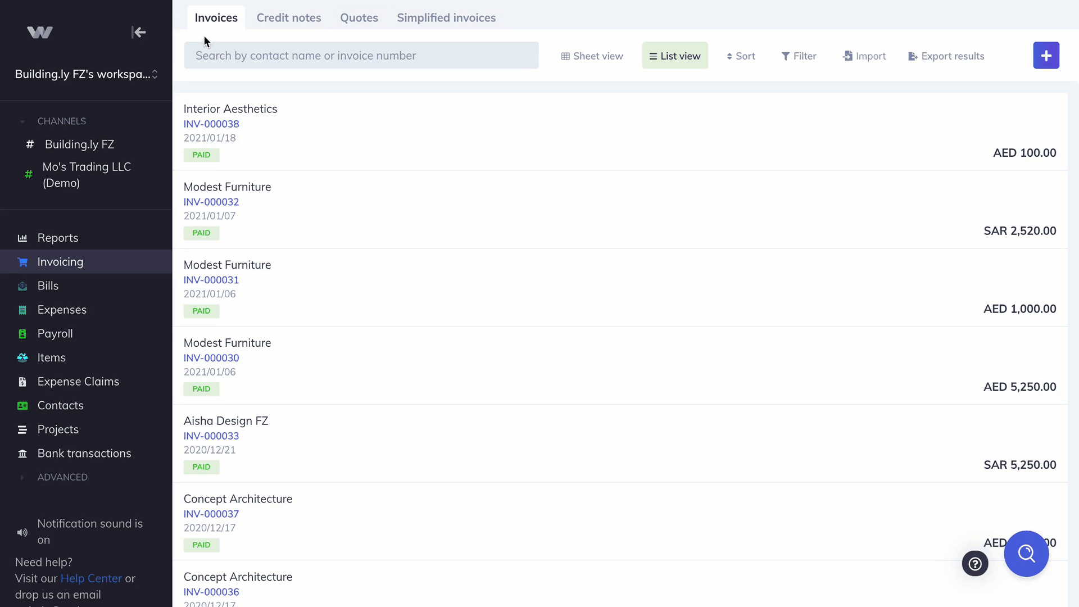Click date 2021/01/07 on Modest Furniture invoice
This screenshot has height=607, width=1079.
pyautogui.click(x=210, y=216)
